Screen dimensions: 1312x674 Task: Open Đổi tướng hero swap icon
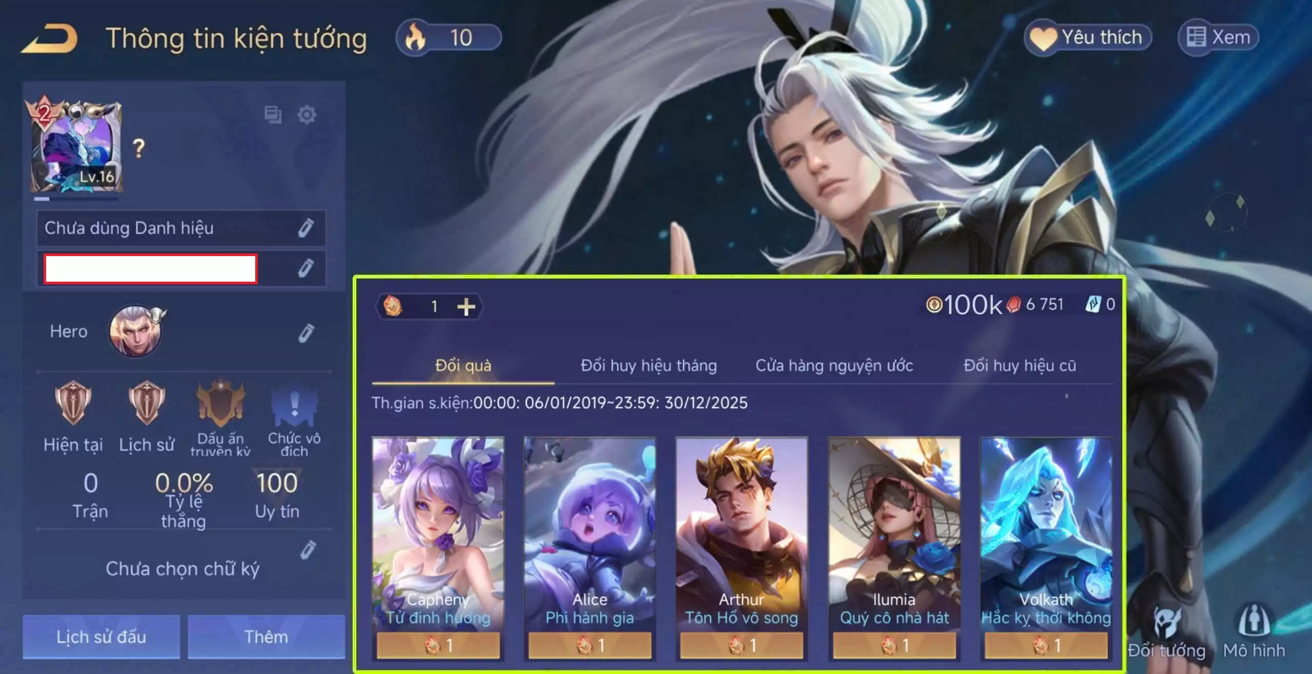1167,633
